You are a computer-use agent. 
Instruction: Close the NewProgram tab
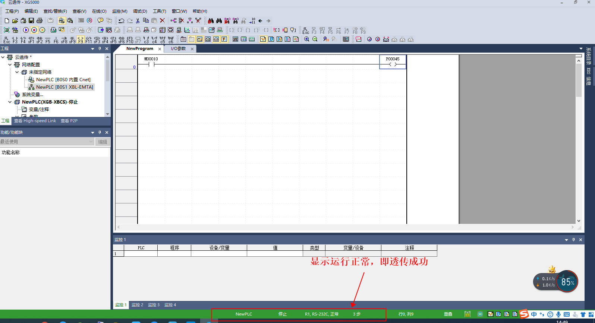pyautogui.click(x=160, y=49)
